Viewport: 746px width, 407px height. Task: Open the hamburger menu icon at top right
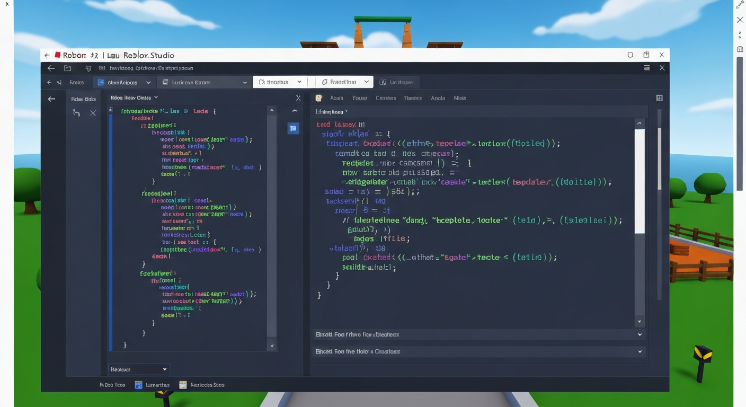647,68
